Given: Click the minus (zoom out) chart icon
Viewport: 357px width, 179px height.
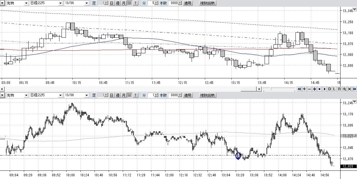Looking at the screenshot, I should 309,89.
